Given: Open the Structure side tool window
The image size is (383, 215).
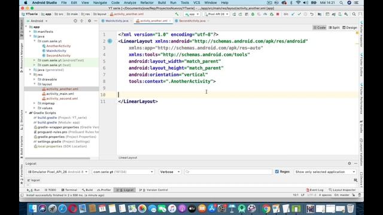Looking at the screenshot, I should point(22,120).
